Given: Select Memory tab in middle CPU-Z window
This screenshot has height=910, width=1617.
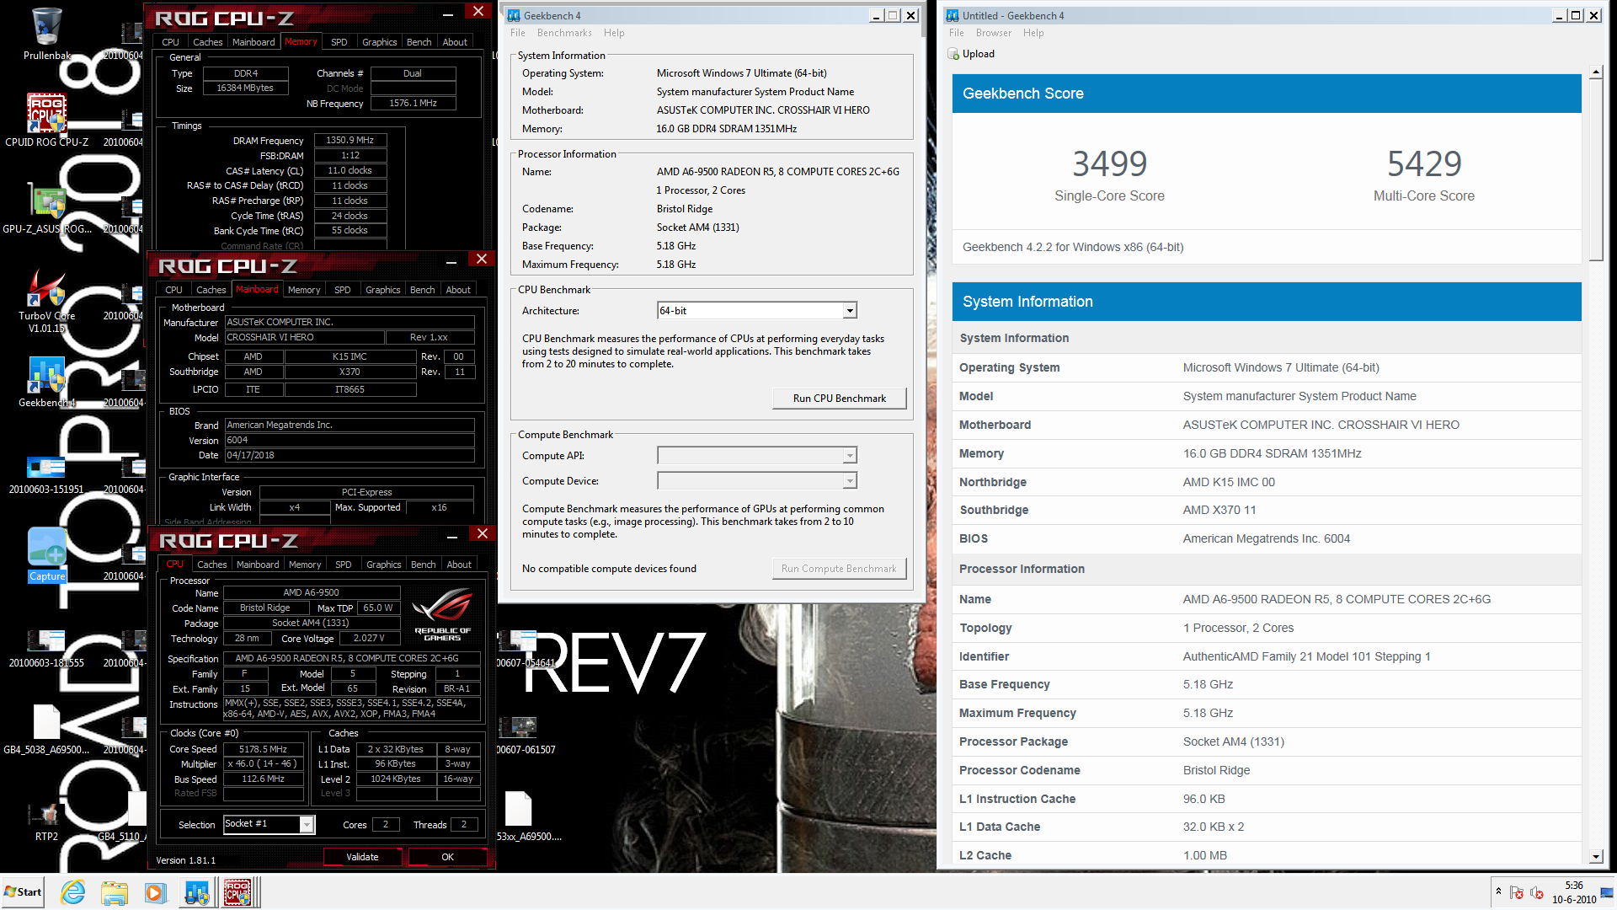Looking at the screenshot, I should pyautogui.click(x=304, y=290).
